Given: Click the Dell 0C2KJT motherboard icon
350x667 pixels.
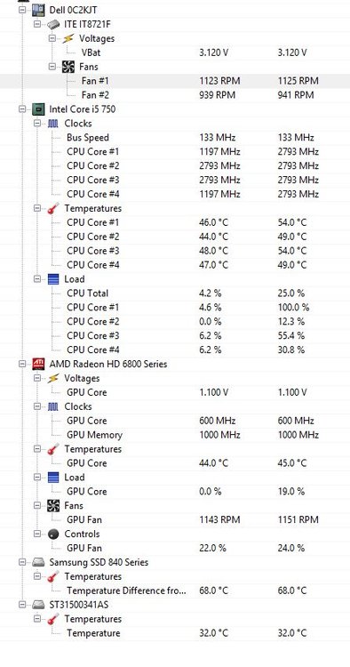Looking at the screenshot, I should click(x=39, y=10).
